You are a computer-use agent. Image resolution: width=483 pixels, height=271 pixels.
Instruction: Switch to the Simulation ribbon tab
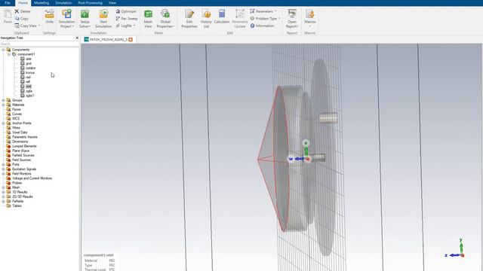(63, 3)
